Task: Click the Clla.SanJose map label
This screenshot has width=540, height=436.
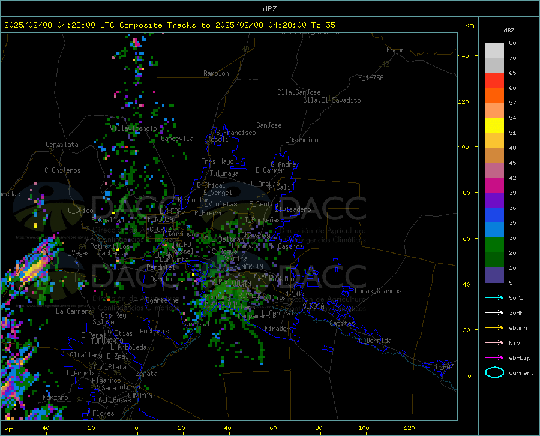Action: pyautogui.click(x=299, y=92)
